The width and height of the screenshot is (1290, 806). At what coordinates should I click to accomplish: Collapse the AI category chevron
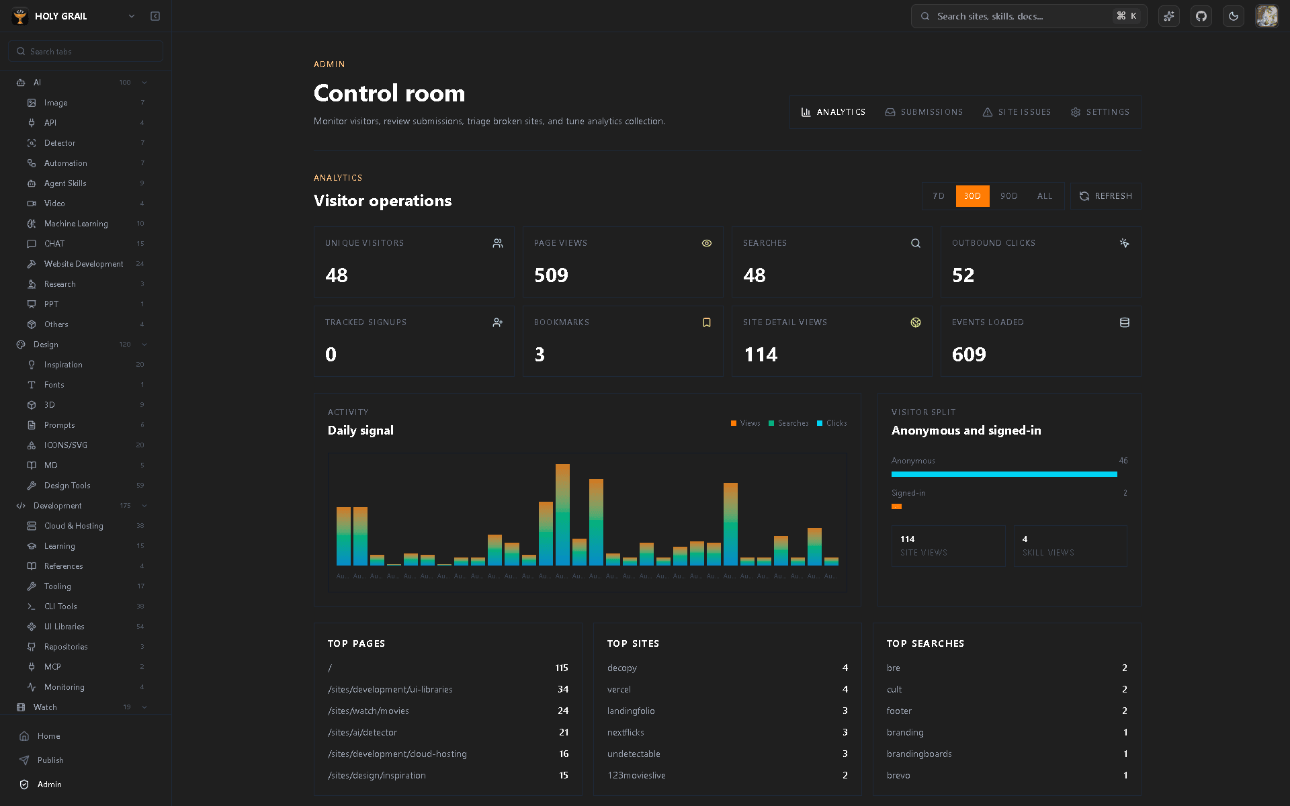[144, 83]
